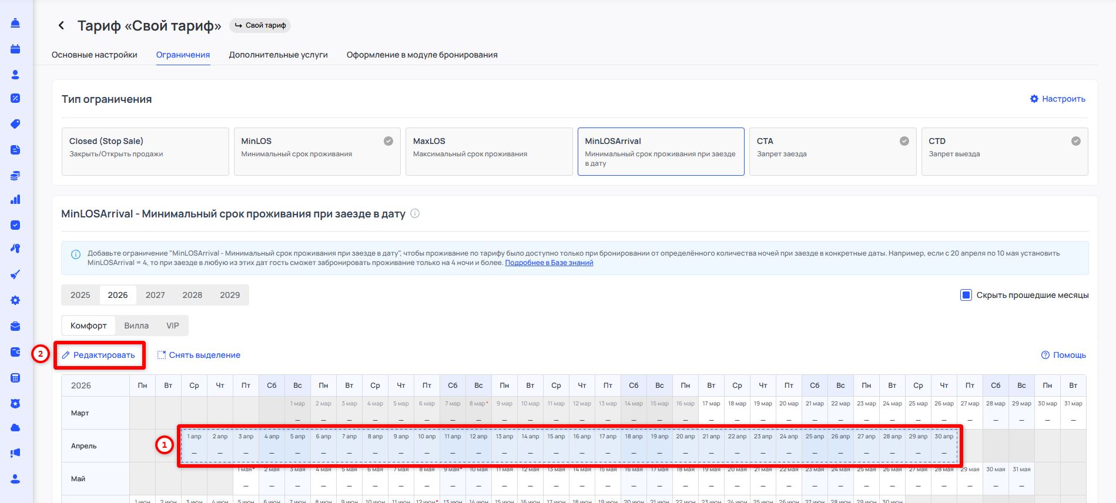Click the price tag sidebar icon
Viewport: 1116px width, 503px height.
[x=15, y=124]
